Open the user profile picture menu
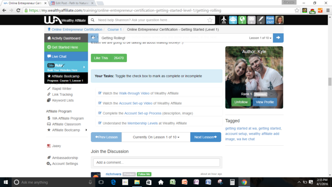Screen dimensions: 332x187 (279, 20)
